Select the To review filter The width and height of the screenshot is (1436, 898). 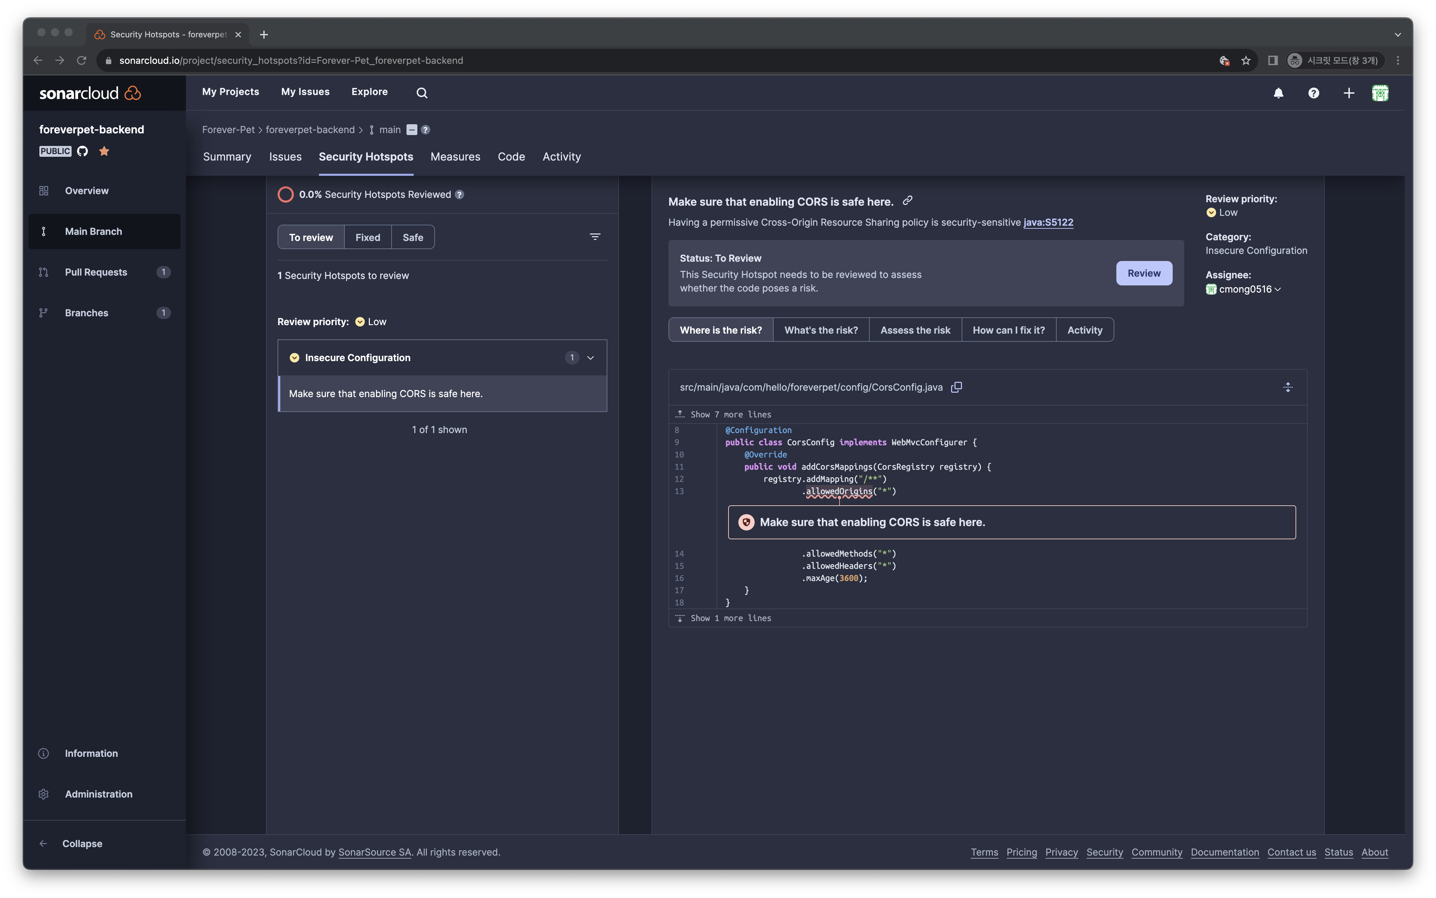(x=311, y=237)
